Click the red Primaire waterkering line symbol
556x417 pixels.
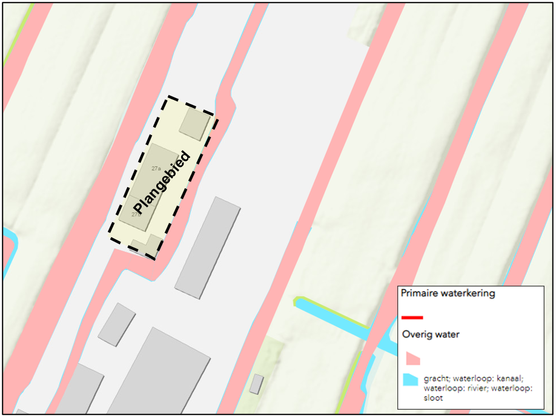412,318
